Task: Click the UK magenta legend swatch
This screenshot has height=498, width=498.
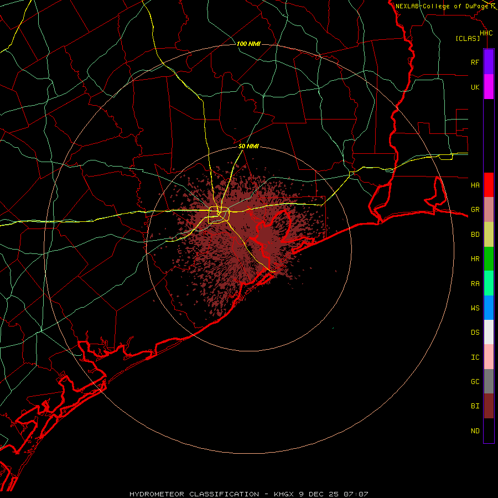Action: tap(489, 87)
